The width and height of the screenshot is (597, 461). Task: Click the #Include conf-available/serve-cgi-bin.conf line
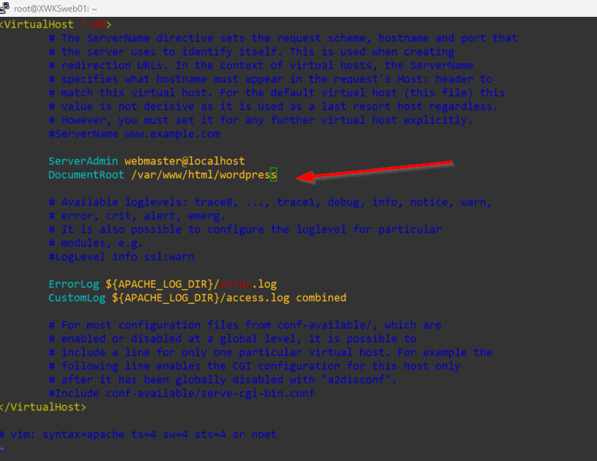(x=181, y=393)
